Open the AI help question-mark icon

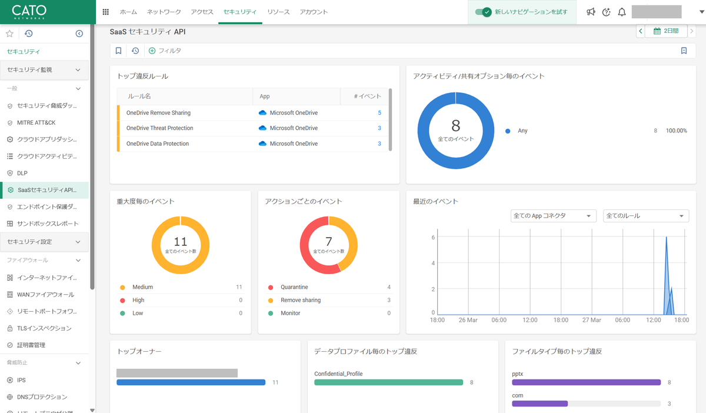click(607, 12)
